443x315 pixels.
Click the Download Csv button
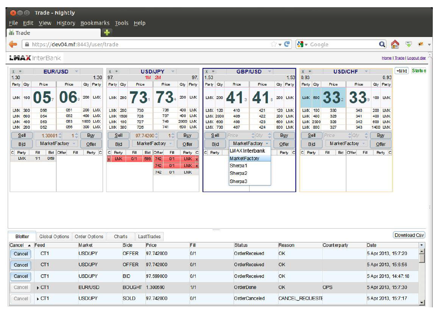click(x=408, y=235)
